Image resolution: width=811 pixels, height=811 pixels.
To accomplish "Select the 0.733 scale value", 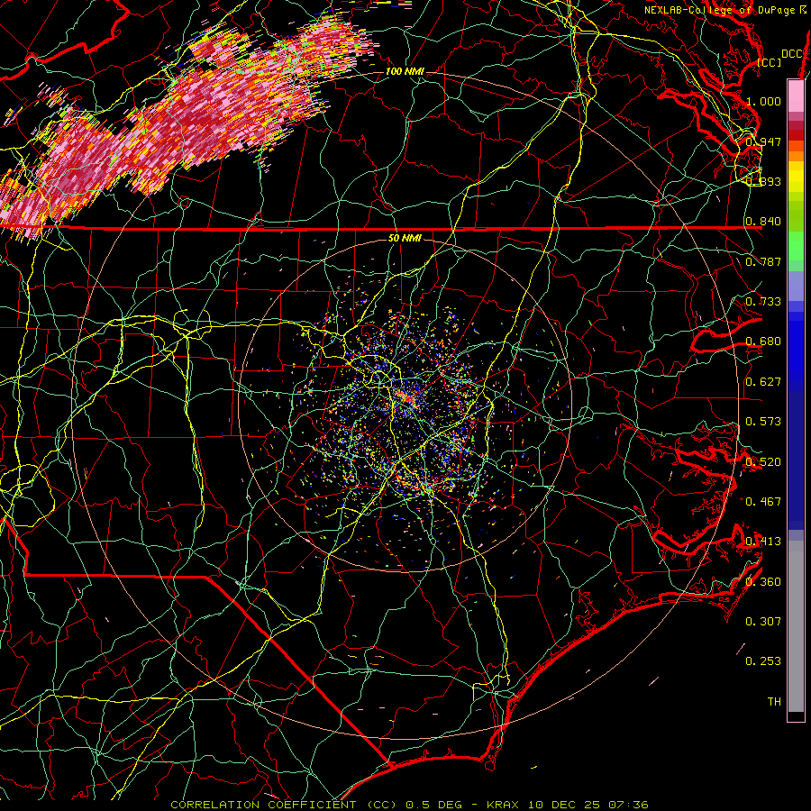I will point(763,302).
